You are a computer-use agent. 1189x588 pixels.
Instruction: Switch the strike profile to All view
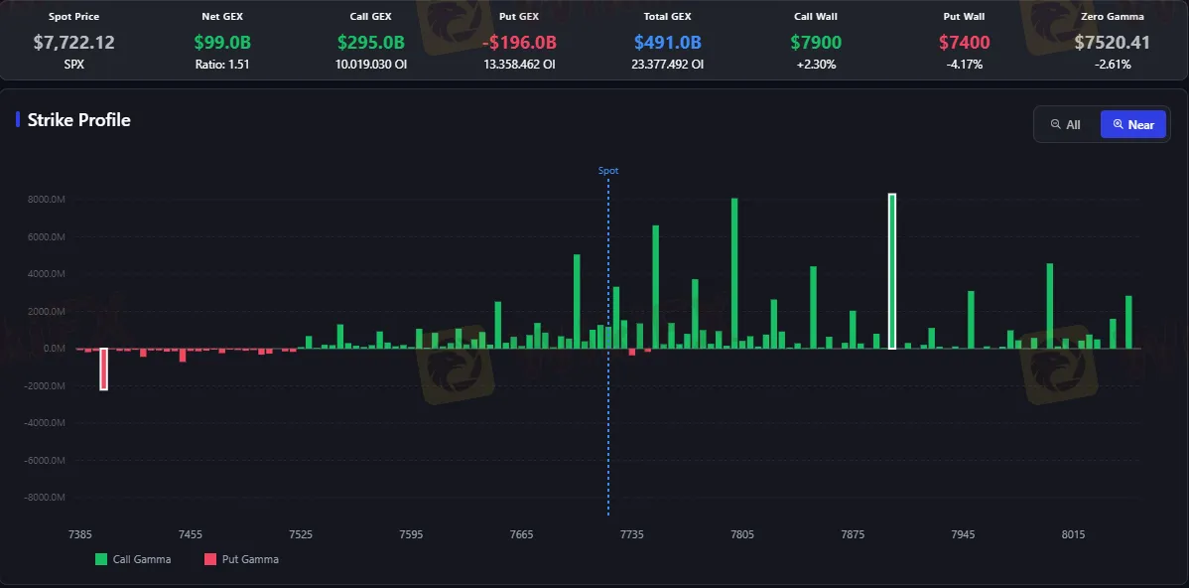pyautogui.click(x=1067, y=124)
